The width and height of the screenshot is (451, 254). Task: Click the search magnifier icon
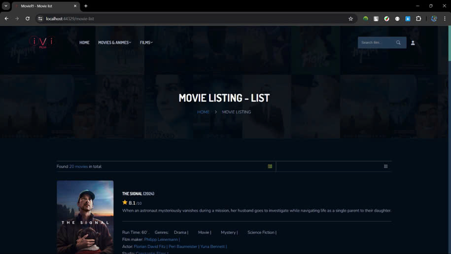coord(398,42)
